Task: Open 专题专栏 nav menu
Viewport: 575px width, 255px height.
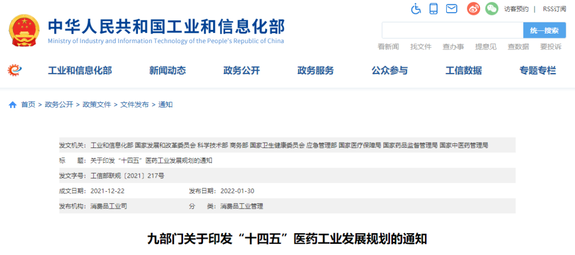Action: point(538,70)
